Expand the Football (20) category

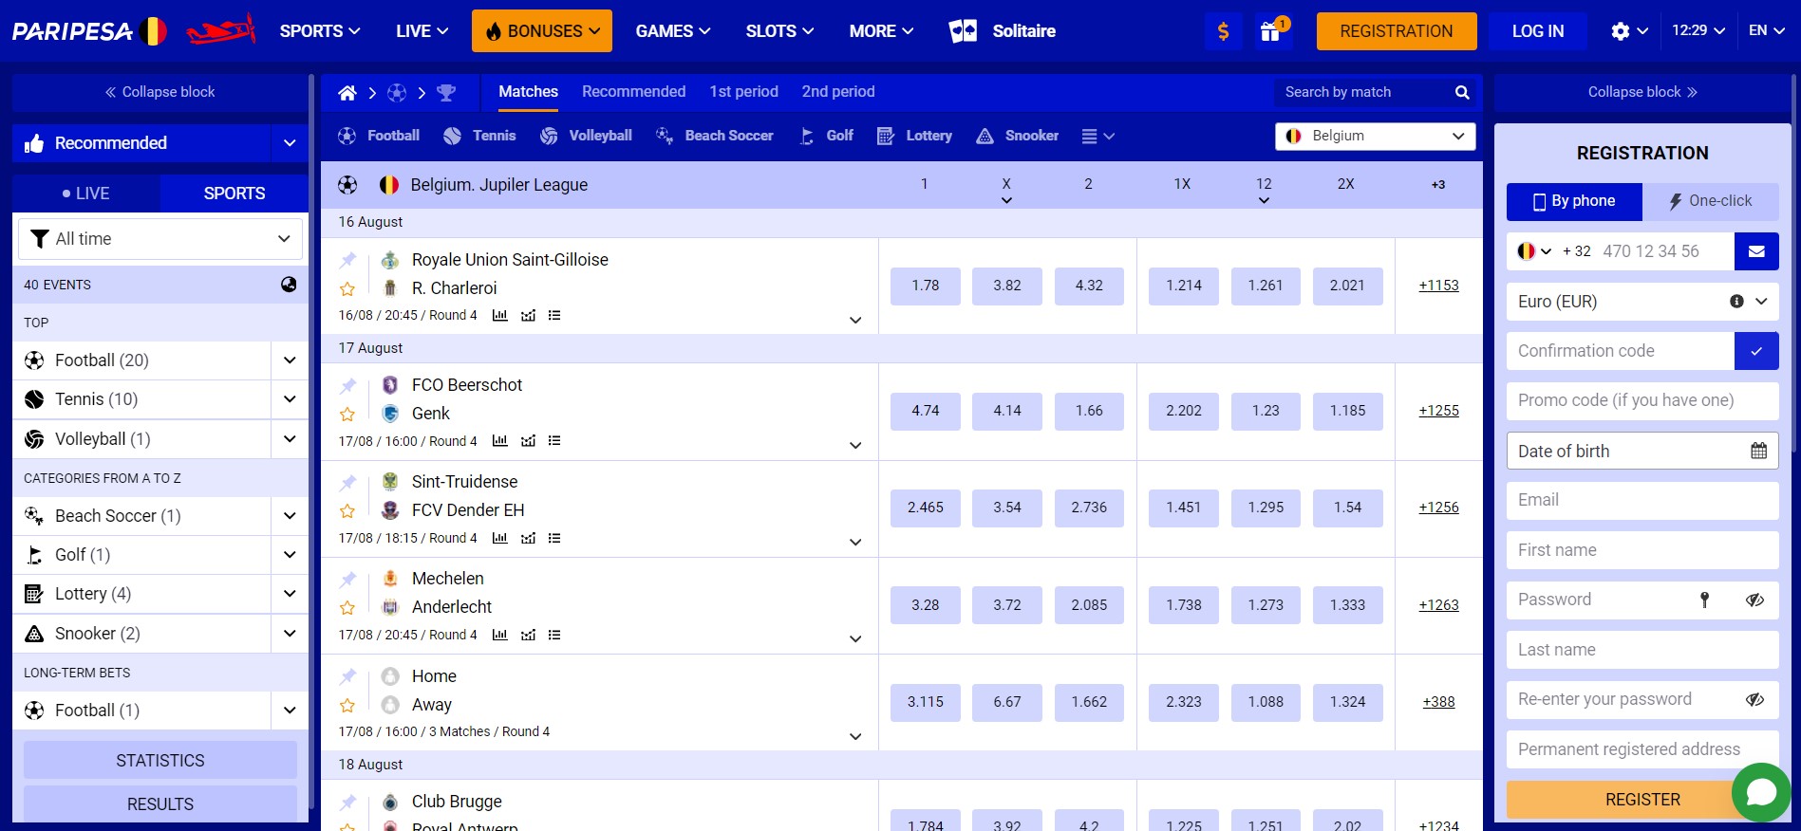tap(290, 360)
